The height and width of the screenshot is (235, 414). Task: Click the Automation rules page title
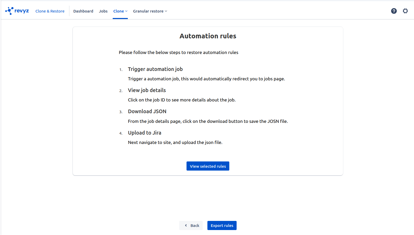208,36
